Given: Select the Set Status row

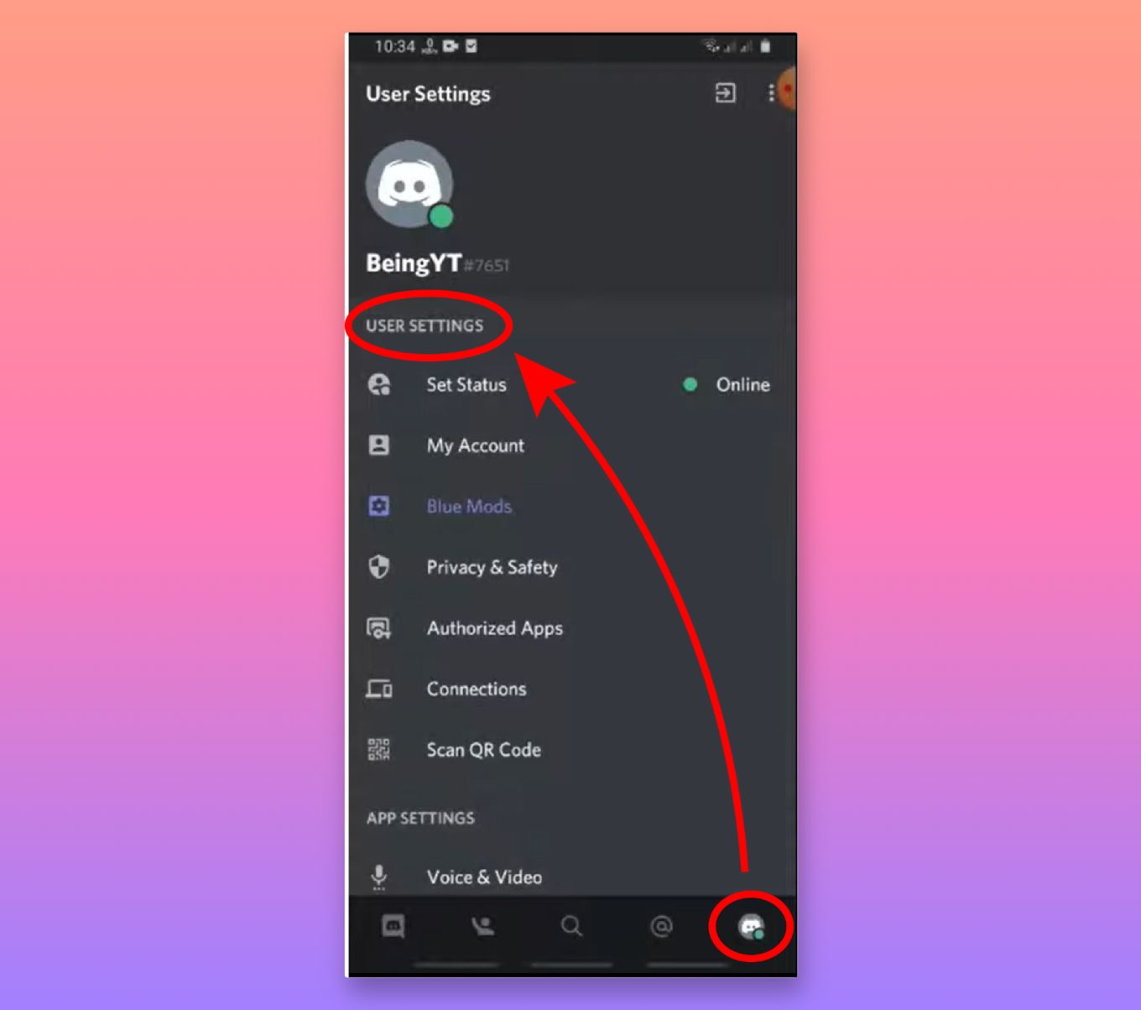Looking at the screenshot, I should coord(466,384).
